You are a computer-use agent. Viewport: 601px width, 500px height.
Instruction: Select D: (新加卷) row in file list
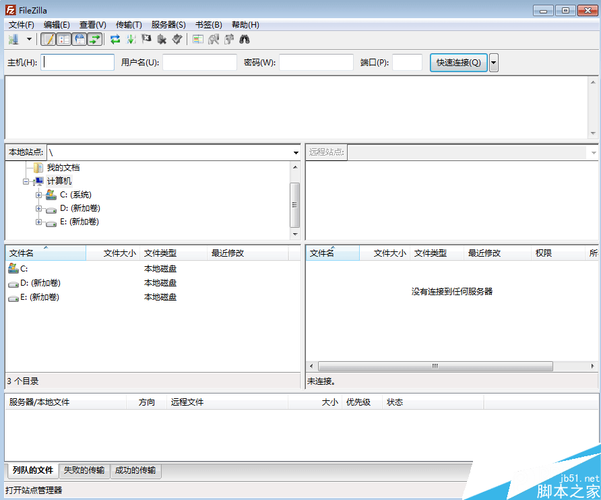pyautogui.click(x=153, y=283)
